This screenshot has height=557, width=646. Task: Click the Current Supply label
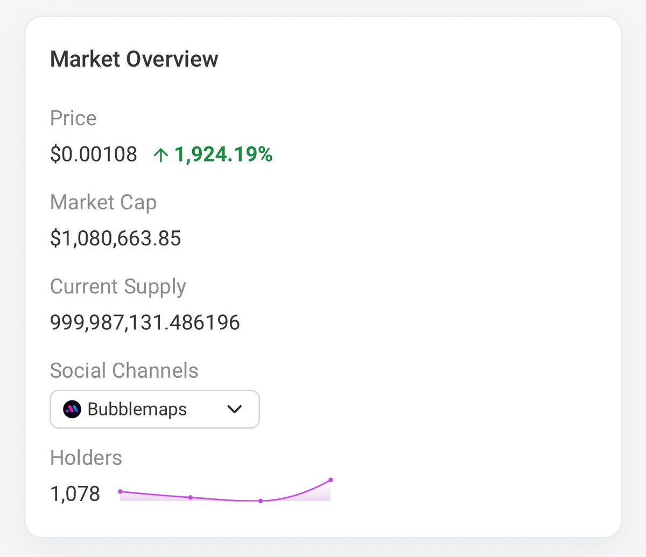[118, 287]
